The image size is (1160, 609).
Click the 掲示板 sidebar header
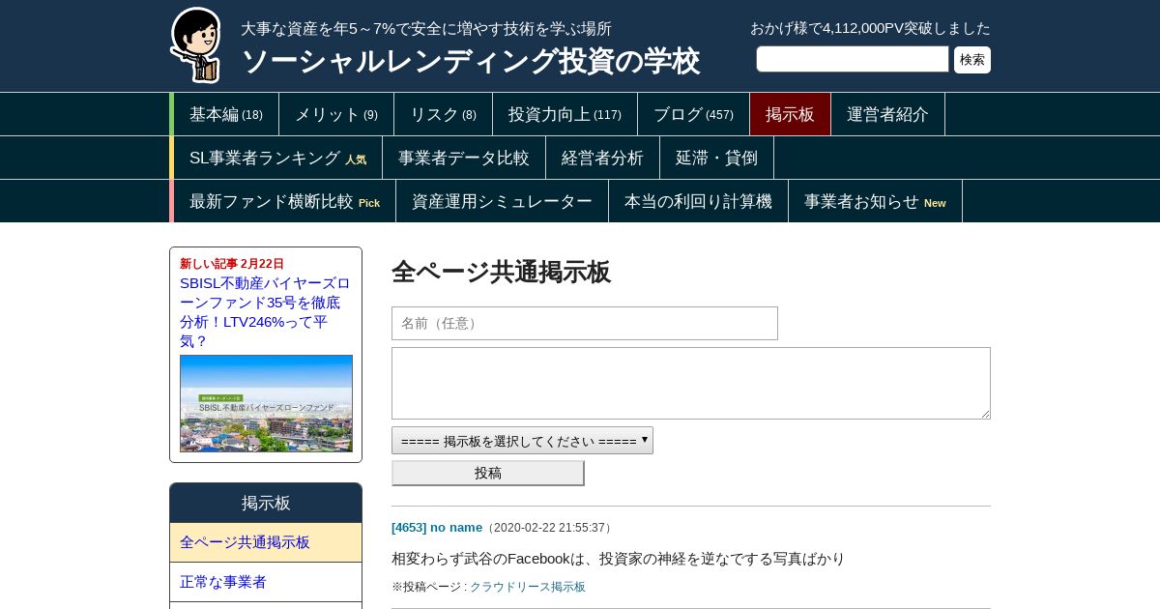coord(266,503)
